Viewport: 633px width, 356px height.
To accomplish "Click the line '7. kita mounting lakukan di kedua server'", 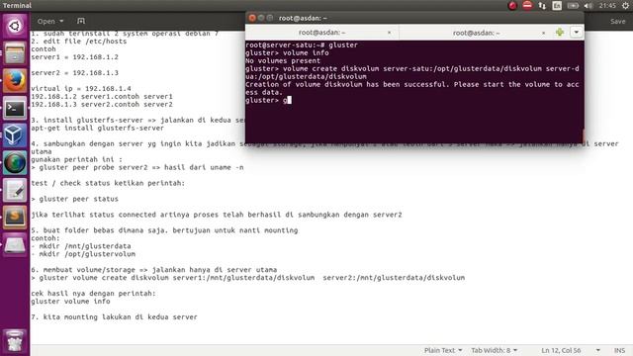I will pos(114,316).
